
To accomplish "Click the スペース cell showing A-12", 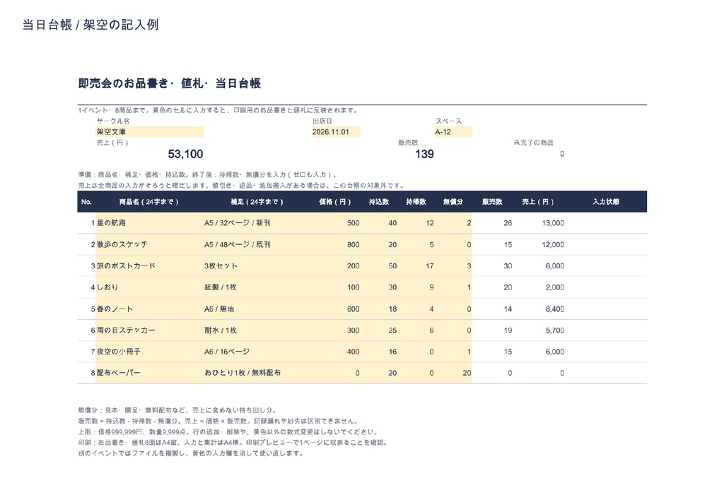I will point(453,132).
